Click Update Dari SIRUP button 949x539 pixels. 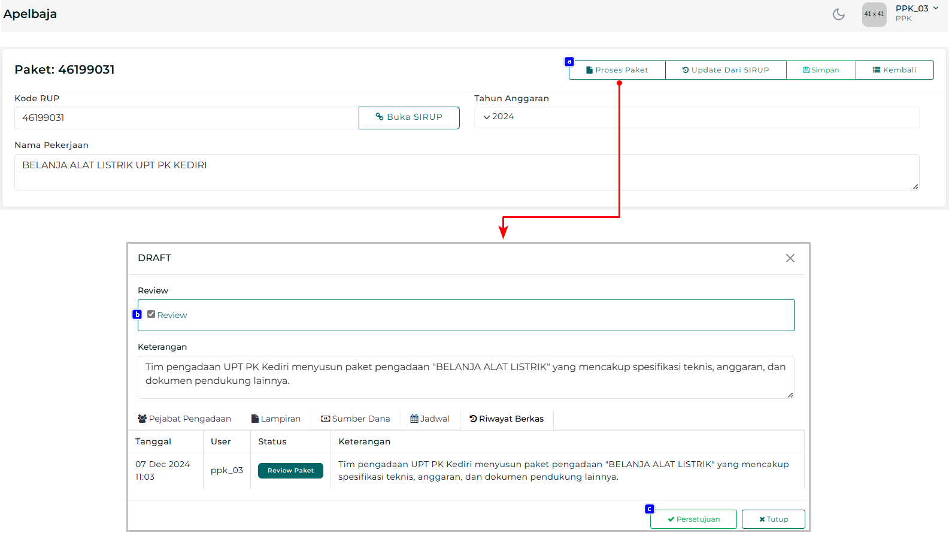coord(726,70)
